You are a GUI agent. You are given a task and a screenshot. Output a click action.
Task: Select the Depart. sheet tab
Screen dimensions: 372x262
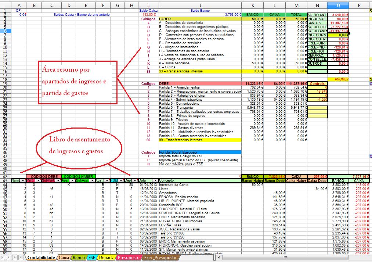(106, 258)
